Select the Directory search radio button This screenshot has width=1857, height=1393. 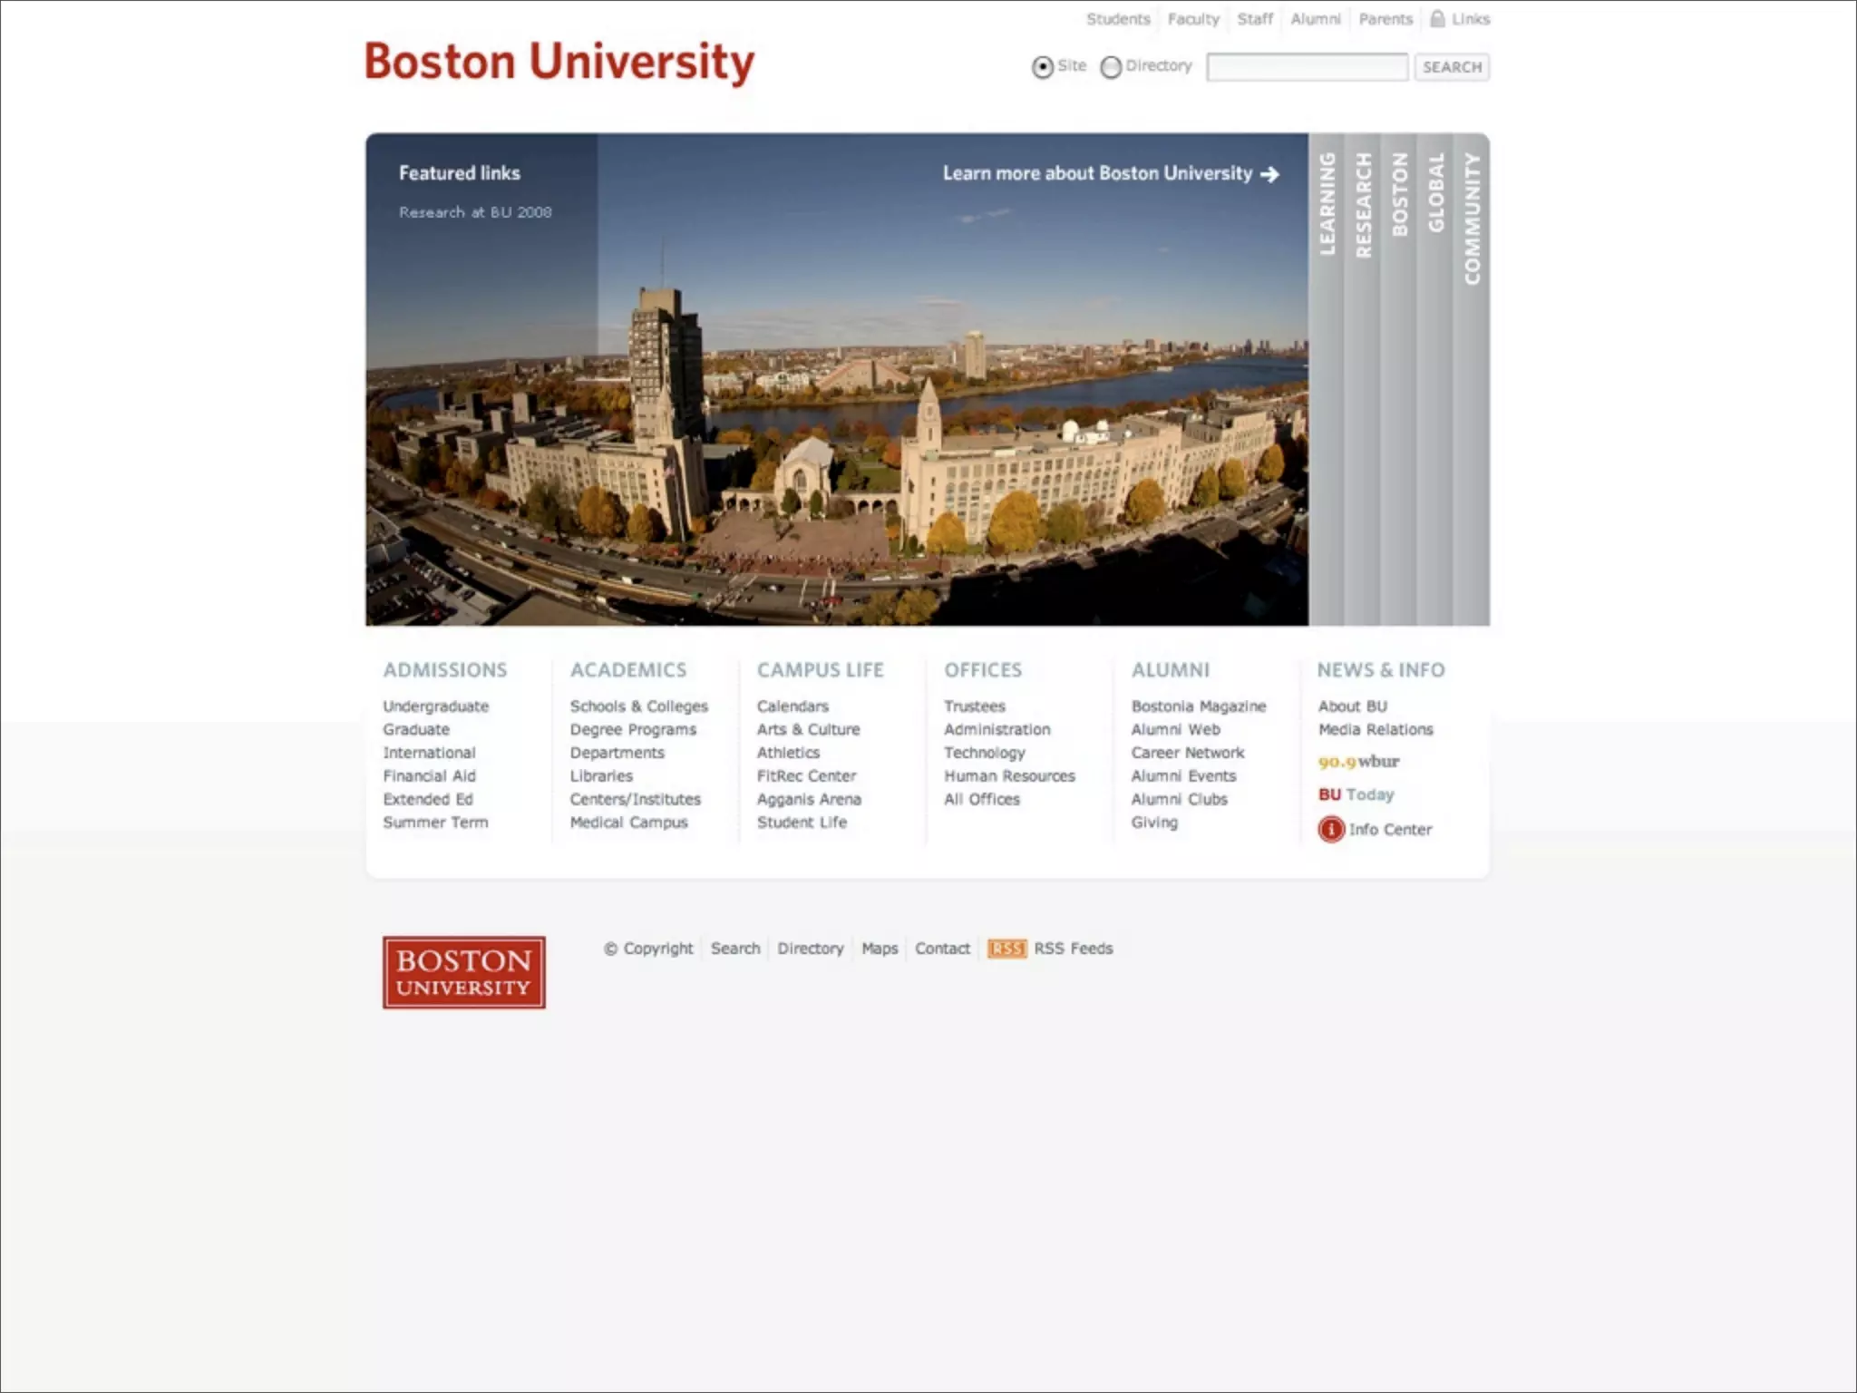[x=1111, y=67]
